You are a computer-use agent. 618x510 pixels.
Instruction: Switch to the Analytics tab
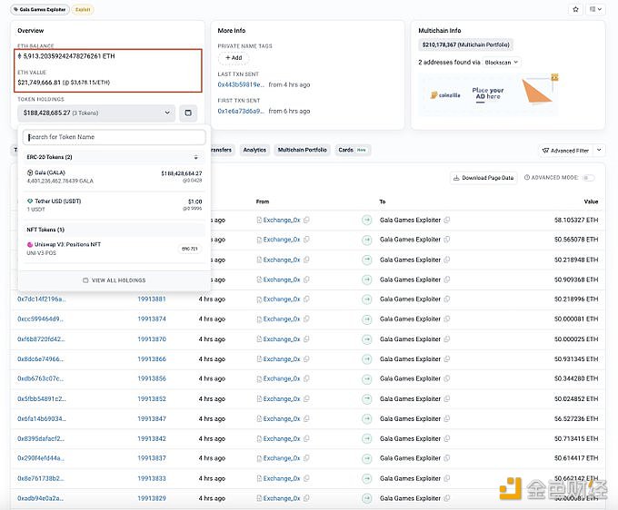pyautogui.click(x=254, y=150)
